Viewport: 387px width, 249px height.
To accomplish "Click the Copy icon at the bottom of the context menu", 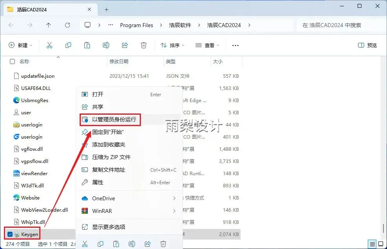I will (x=100, y=244).
